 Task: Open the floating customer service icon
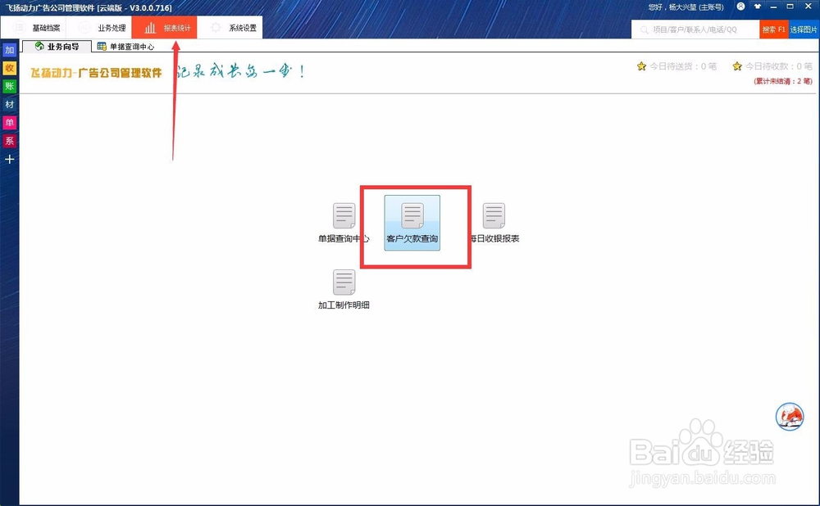pos(789,416)
